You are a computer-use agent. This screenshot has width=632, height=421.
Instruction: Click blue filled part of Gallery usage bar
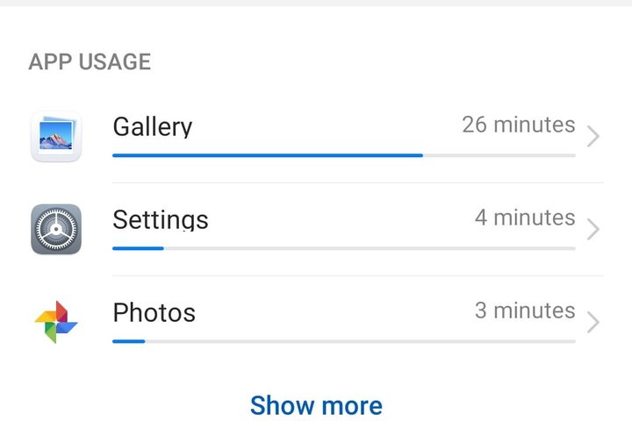tap(263, 155)
